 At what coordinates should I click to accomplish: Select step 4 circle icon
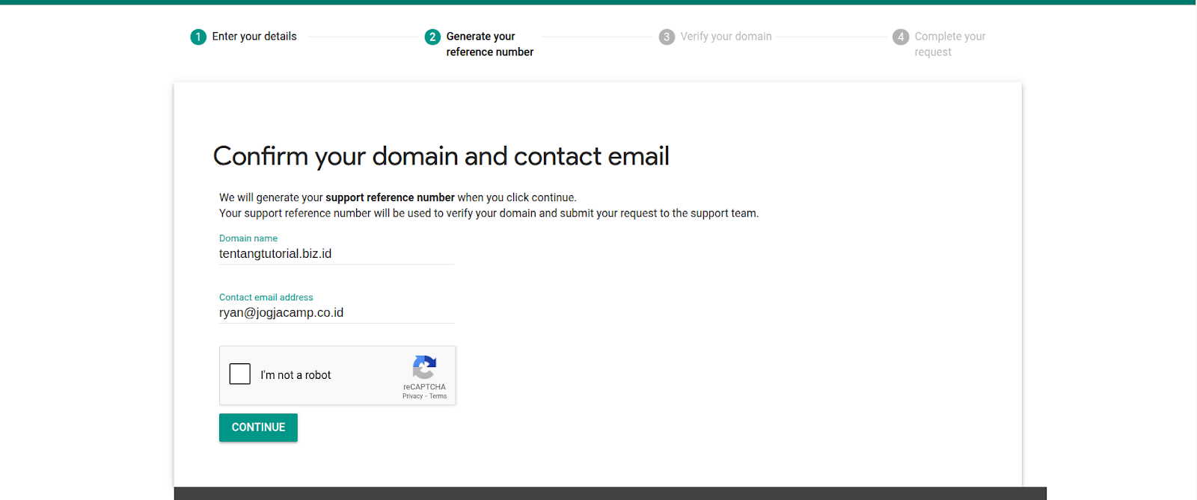click(x=901, y=37)
